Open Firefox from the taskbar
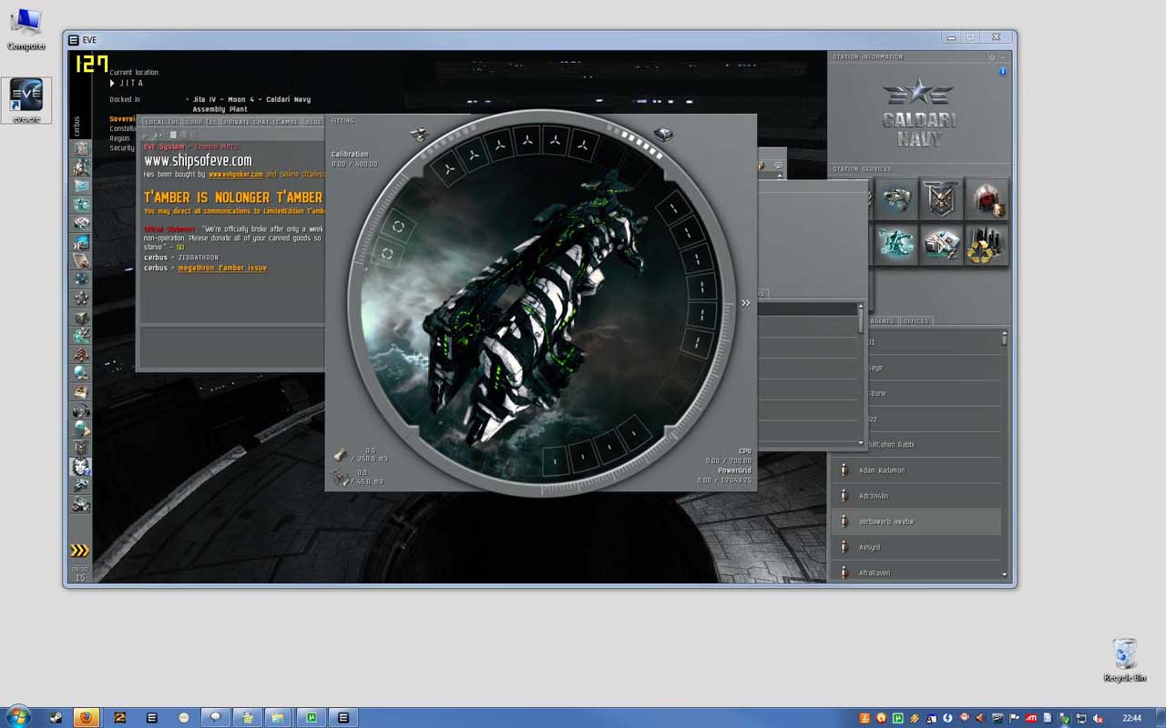This screenshot has height=728, width=1166. (86, 717)
